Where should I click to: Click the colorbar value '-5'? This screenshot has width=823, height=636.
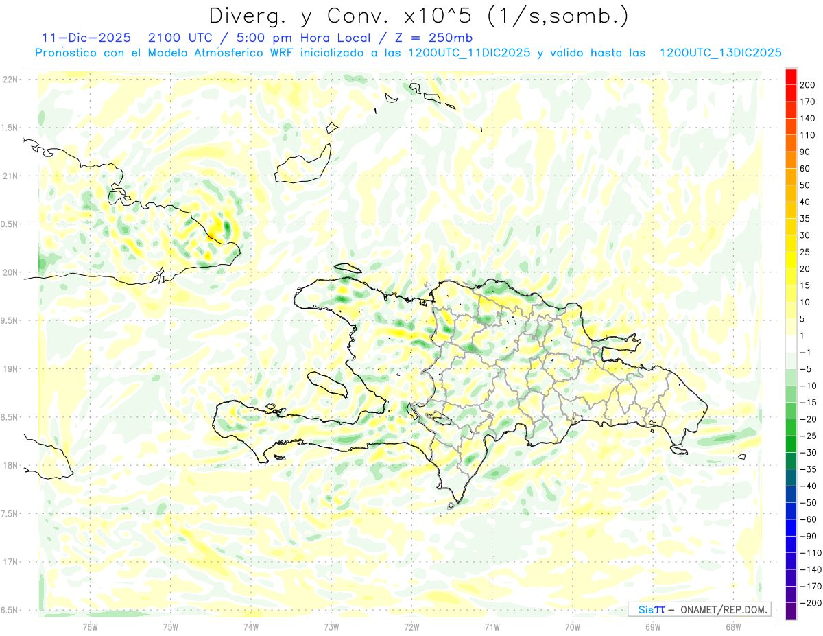click(x=806, y=369)
